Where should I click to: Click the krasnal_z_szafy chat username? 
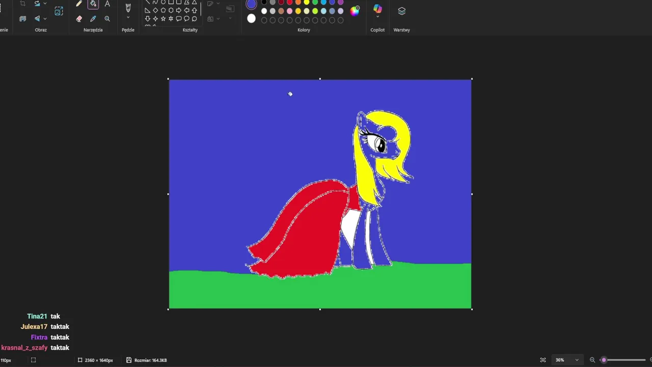[24, 348]
